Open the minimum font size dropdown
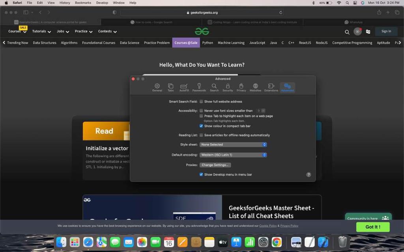 click(261, 111)
